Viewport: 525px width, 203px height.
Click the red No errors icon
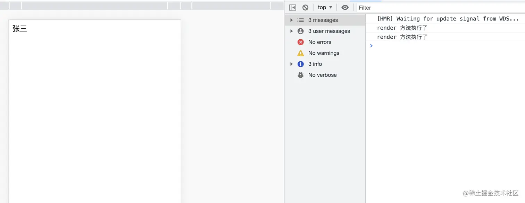pyautogui.click(x=301, y=42)
